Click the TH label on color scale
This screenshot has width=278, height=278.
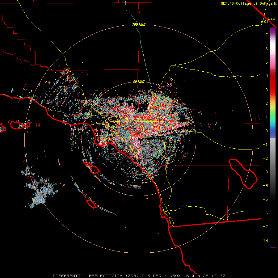(265, 241)
